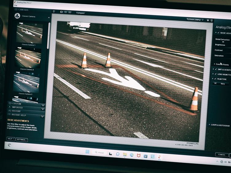Click the Compare button
The width and height of the screenshot is (231, 173).
click(80, 13)
